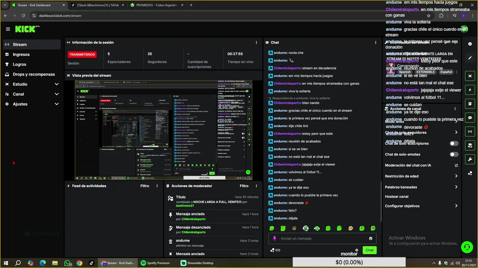
Task: Open Streamlabs Desktop from the taskbar
Action: click(x=197, y=263)
